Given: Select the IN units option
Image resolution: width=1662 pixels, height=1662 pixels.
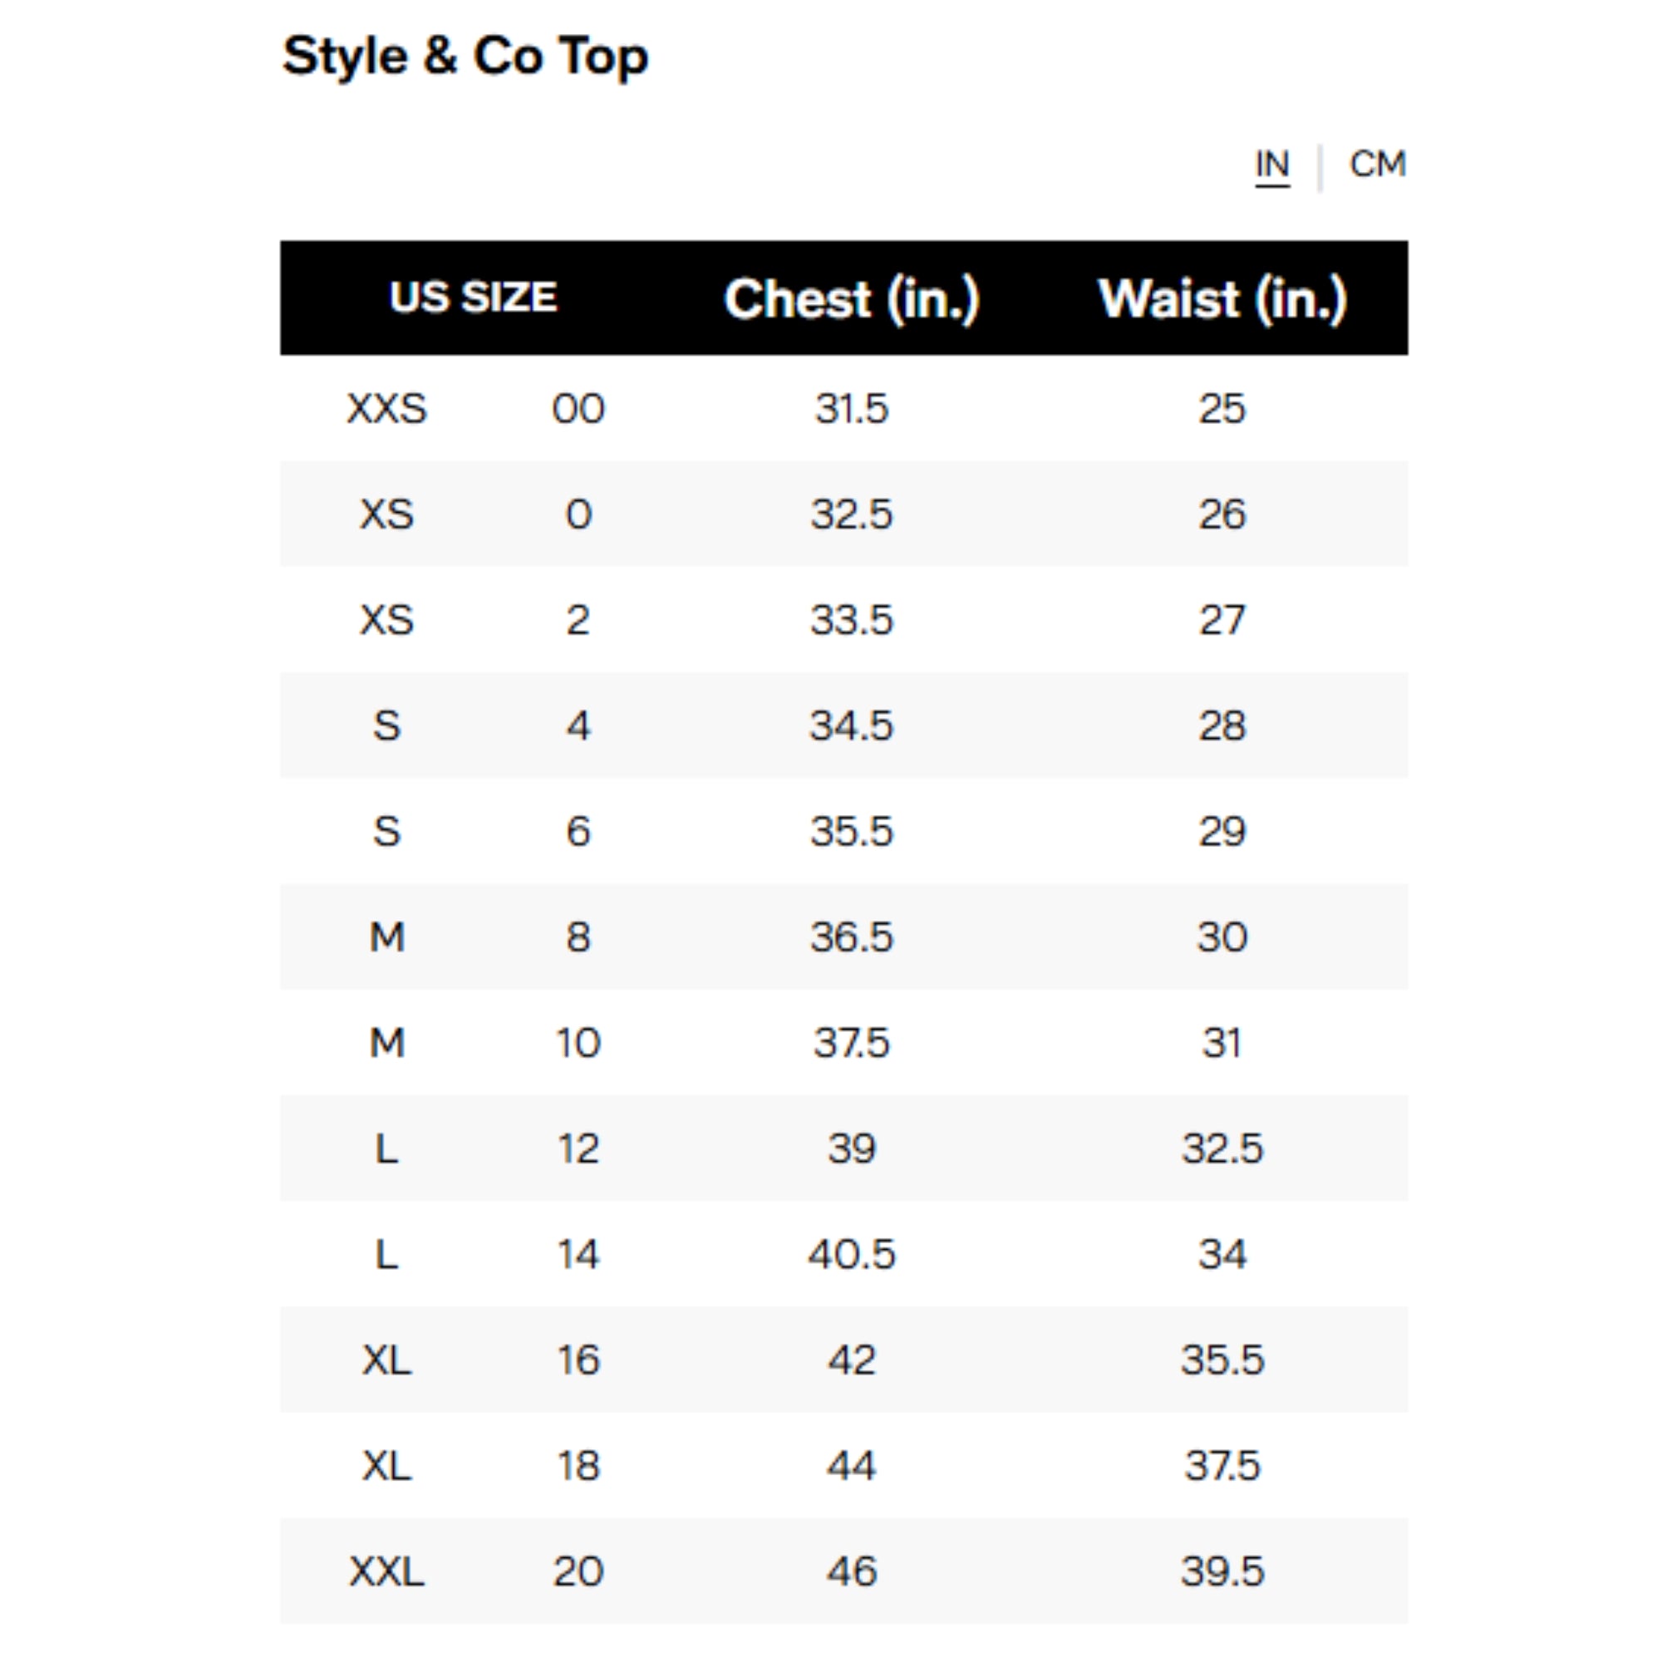Looking at the screenshot, I should tap(1273, 164).
